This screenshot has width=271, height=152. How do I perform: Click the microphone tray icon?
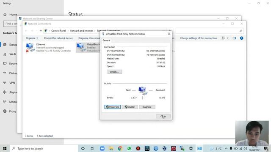pyautogui.click(x=231, y=148)
